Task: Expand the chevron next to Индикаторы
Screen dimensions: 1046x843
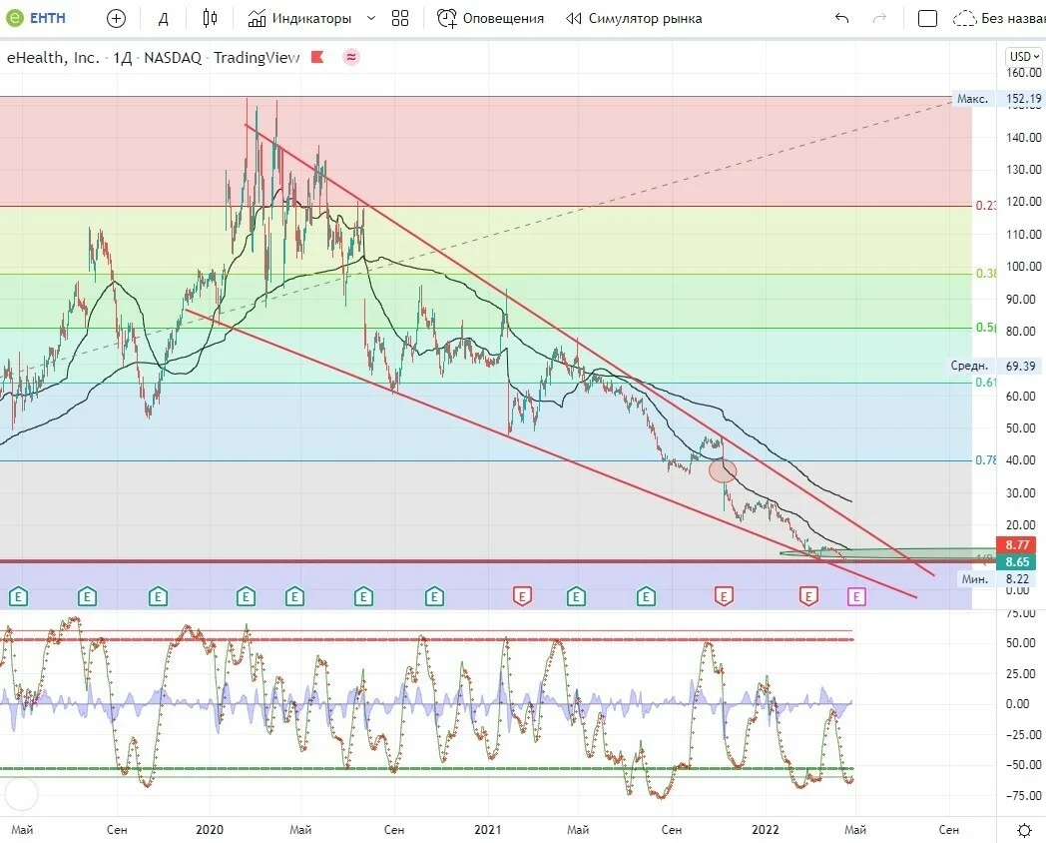Action: point(371,19)
